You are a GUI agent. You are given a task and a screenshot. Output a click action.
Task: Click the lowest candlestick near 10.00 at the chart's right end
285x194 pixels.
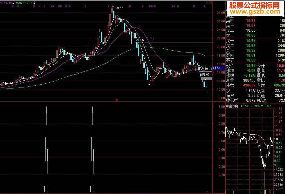(206, 88)
